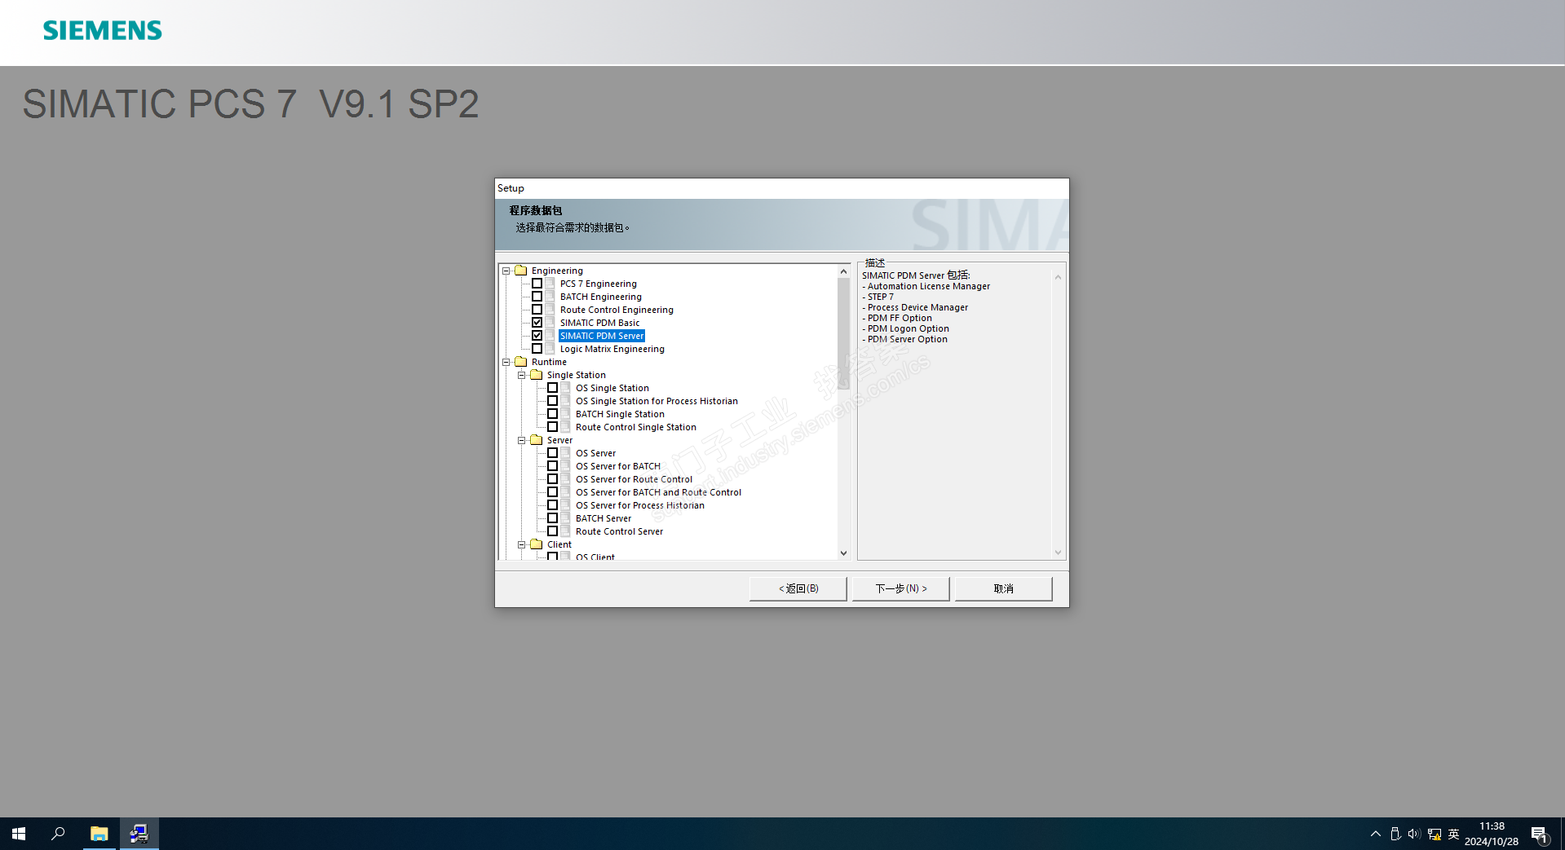The width and height of the screenshot is (1565, 850).
Task: Uncheck the SIMATIC PDM Basic checkbox
Action: [x=537, y=323]
